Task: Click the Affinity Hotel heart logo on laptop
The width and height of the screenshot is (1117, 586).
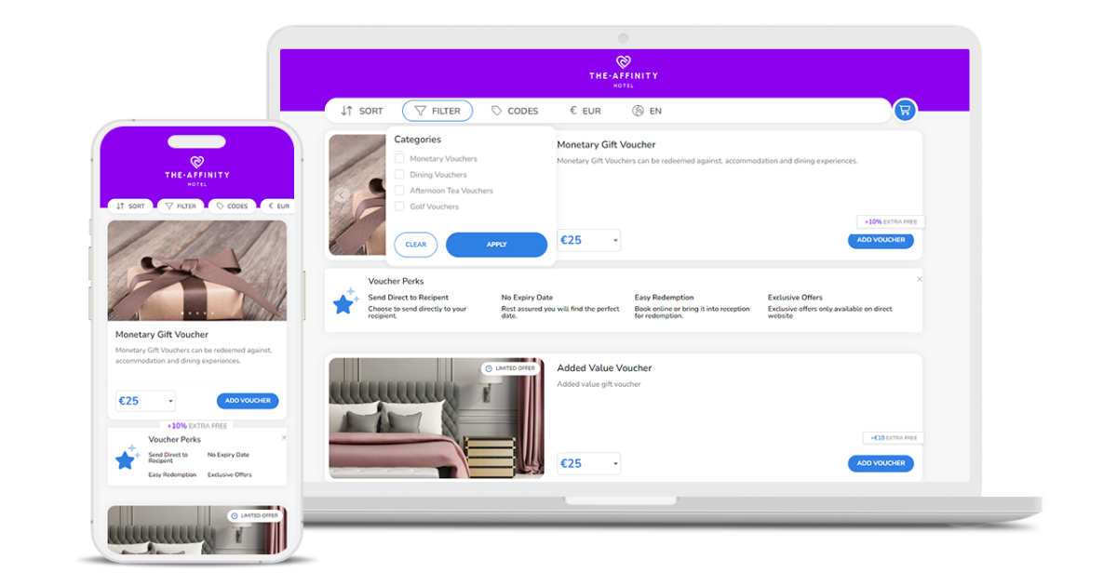Action: (624, 63)
